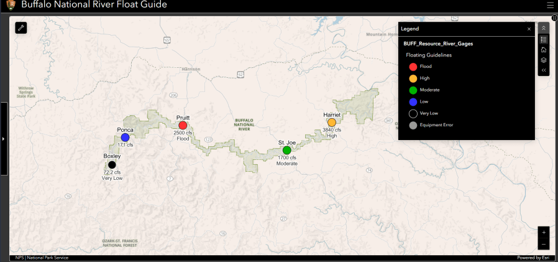Click the '171 cfs' reading under Ponca
This screenshot has height=262, width=558.
tap(125, 145)
